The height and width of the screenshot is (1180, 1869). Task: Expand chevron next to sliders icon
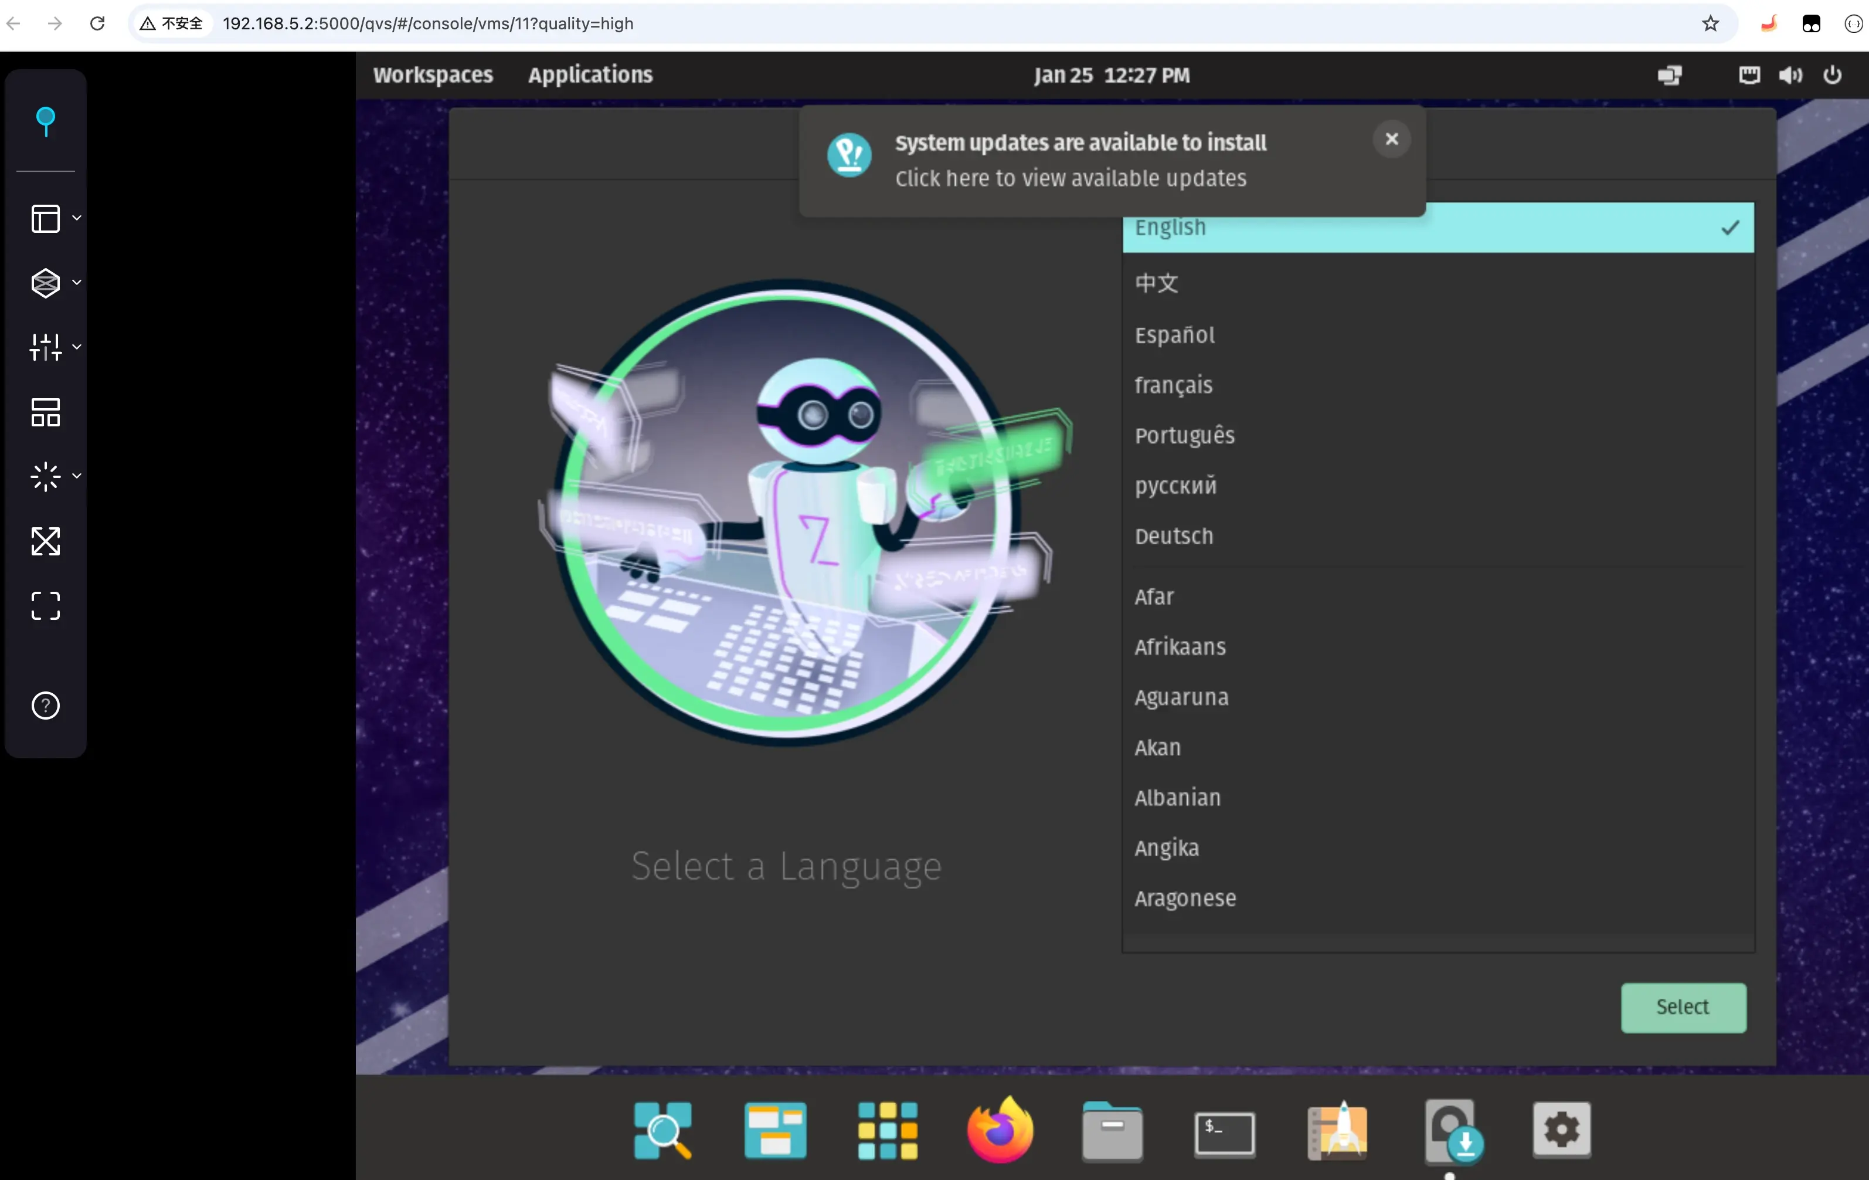click(x=77, y=347)
